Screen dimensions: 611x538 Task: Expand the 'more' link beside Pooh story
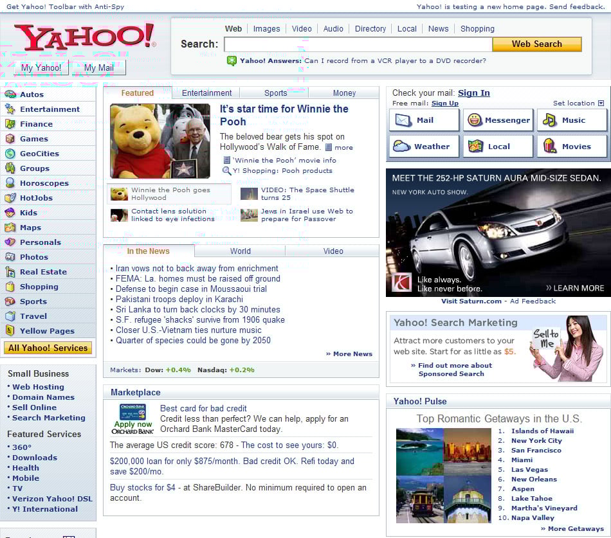point(340,147)
